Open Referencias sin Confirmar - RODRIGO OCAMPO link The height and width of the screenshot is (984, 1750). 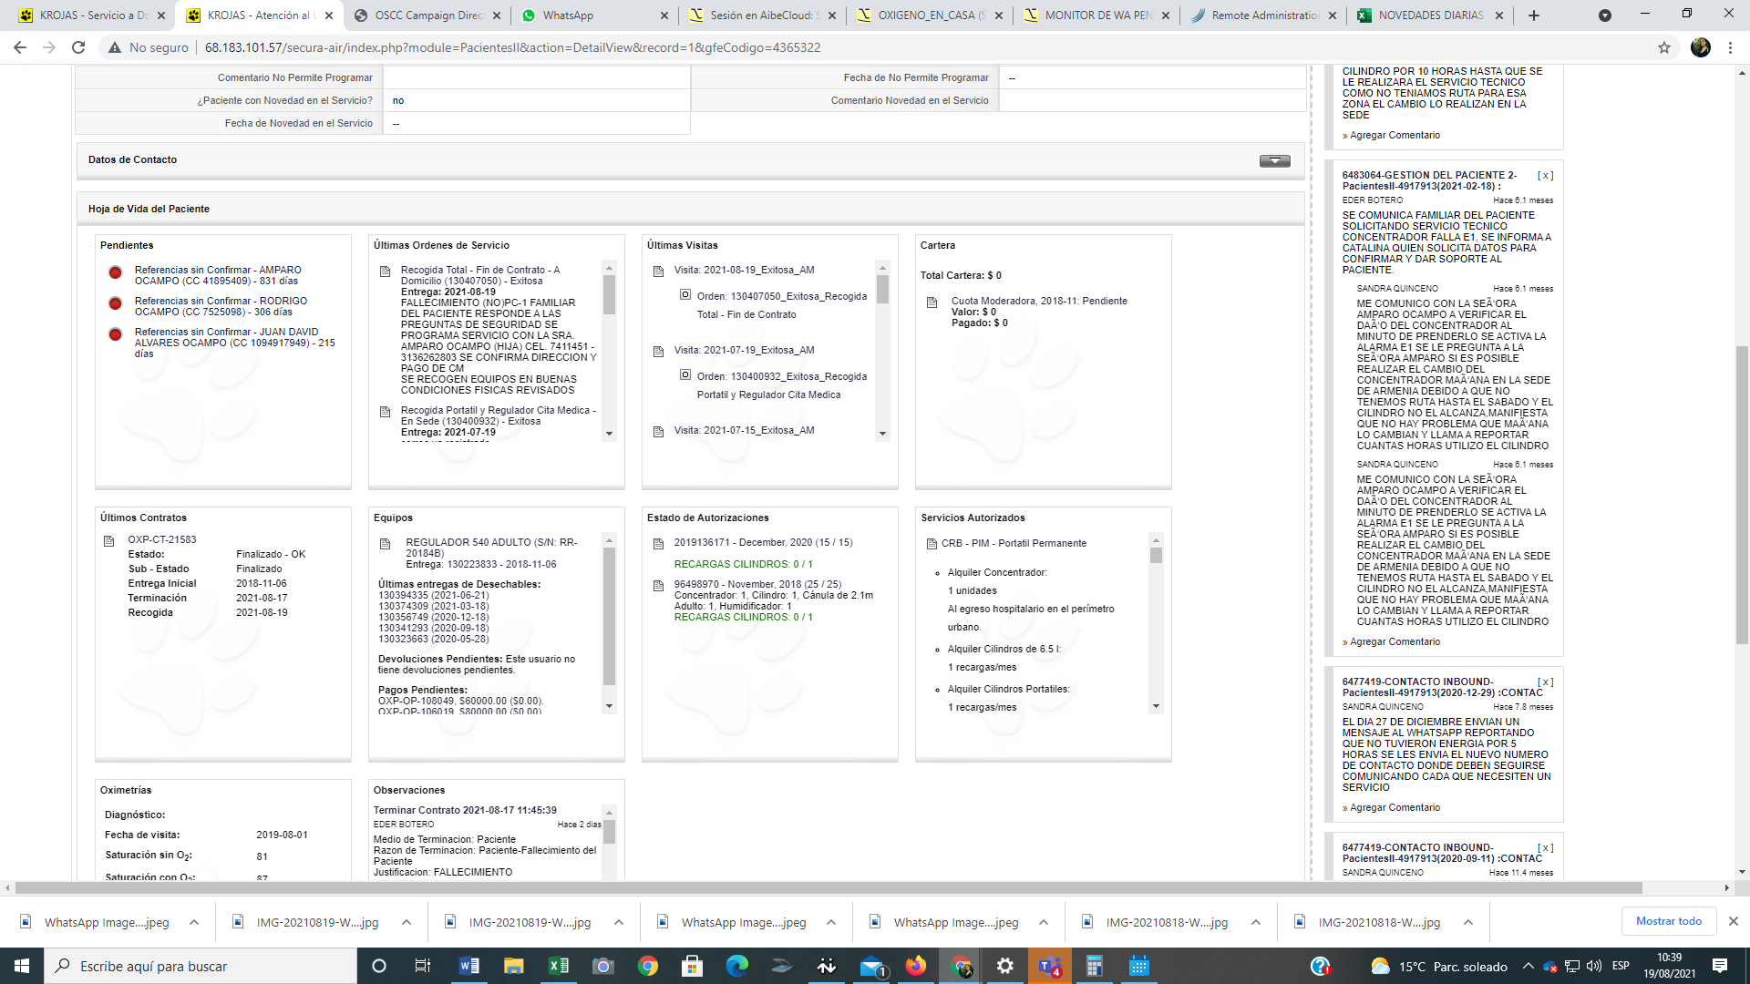click(221, 306)
